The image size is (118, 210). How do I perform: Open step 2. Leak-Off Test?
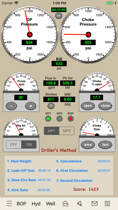21,170
